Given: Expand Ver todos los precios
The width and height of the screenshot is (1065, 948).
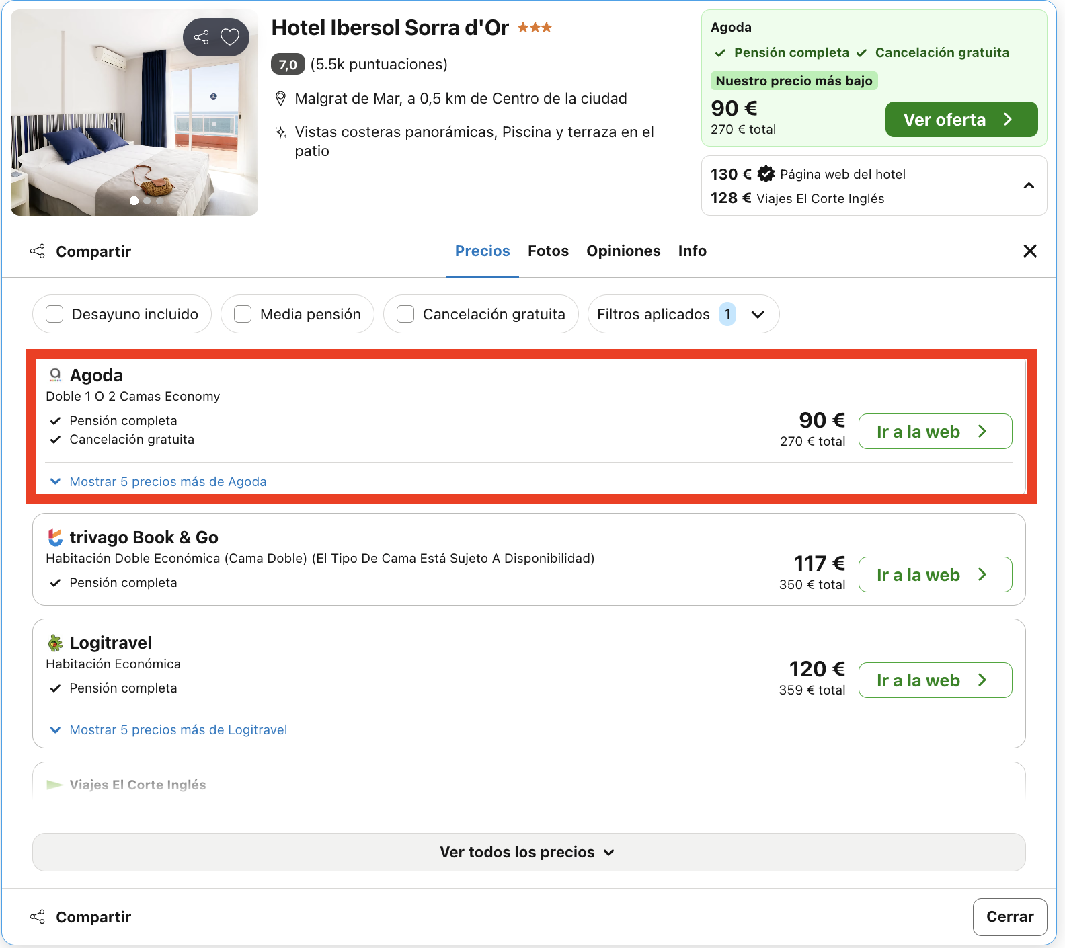Looking at the screenshot, I should coord(528,852).
